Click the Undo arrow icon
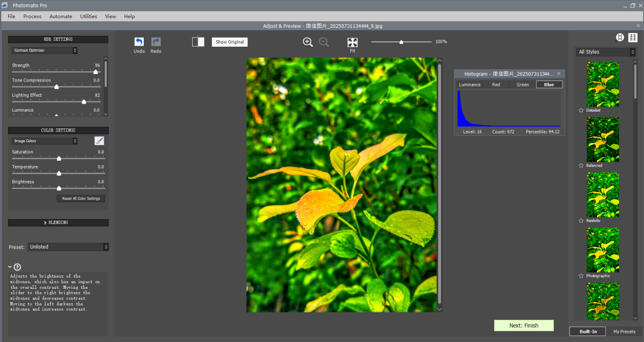The image size is (644, 342). (x=139, y=42)
